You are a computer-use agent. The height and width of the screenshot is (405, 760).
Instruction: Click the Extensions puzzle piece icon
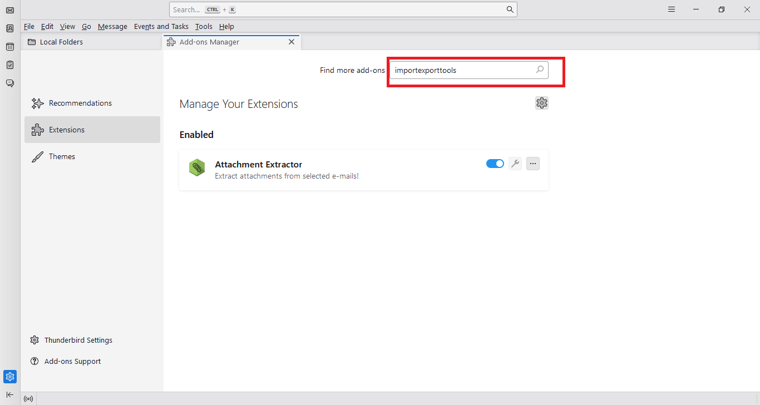click(x=37, y=130)
